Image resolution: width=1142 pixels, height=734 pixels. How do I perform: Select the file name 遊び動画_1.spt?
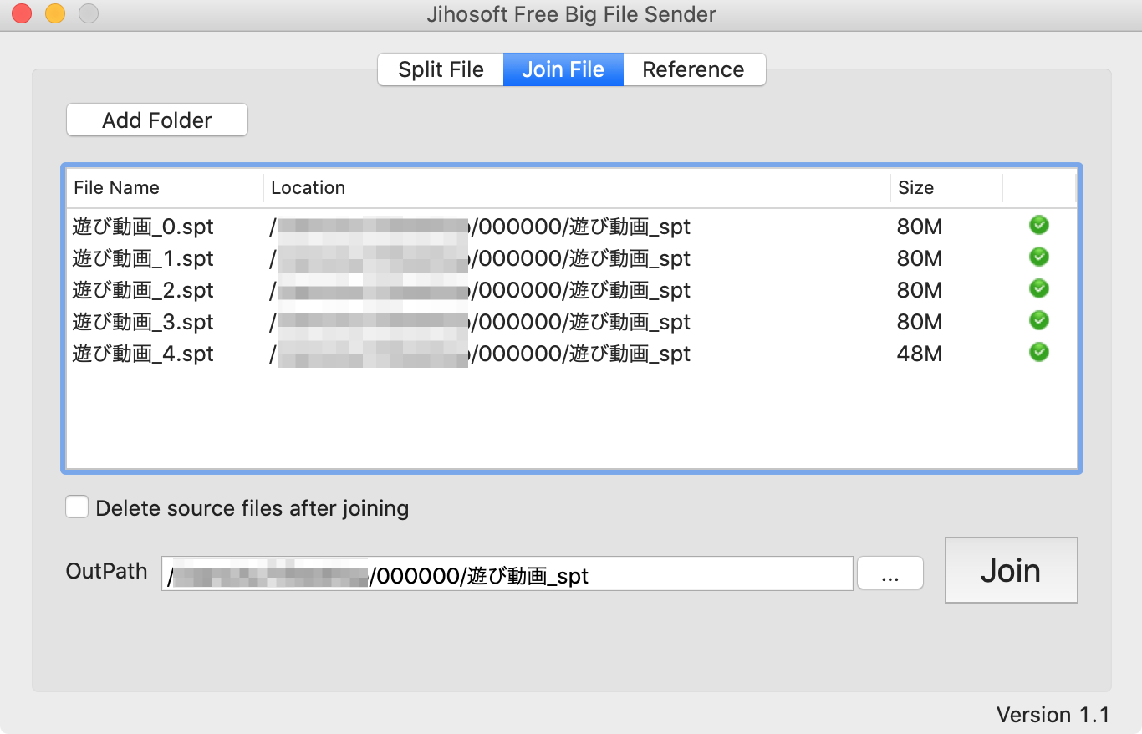tap(143, 258)
